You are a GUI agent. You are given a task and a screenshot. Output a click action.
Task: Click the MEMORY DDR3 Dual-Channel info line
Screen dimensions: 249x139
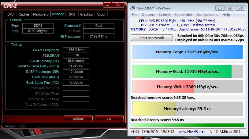[188, 29]
